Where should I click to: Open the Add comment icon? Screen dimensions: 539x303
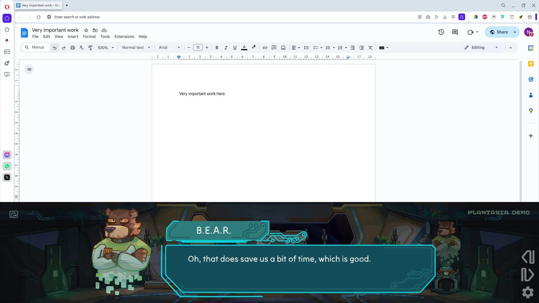click(x=274, y=47)
